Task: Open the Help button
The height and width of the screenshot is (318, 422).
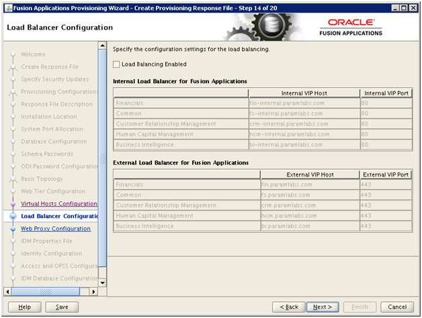Action: pos(24,307)
